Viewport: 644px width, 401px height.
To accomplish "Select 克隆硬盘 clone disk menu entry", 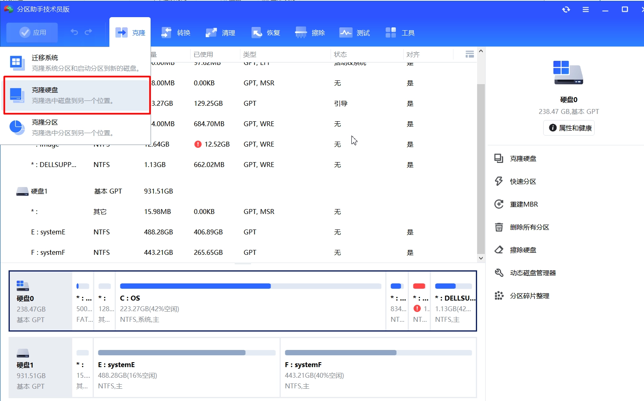I will tap(77, 95).
